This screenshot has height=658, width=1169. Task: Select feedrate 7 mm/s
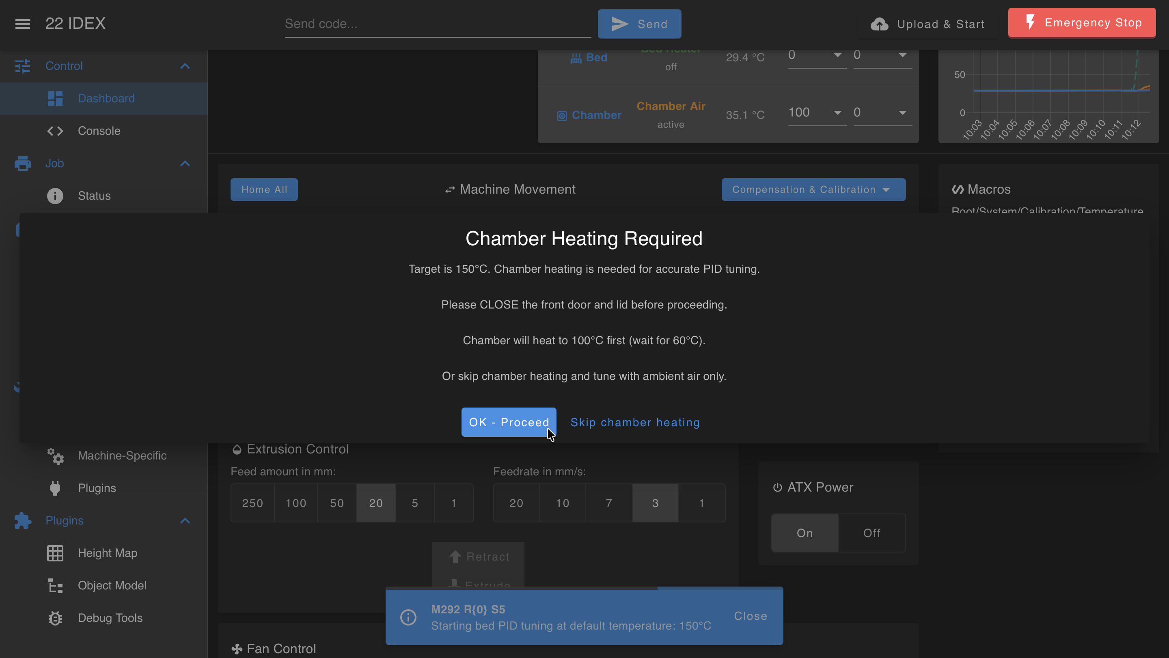point(609,503)
